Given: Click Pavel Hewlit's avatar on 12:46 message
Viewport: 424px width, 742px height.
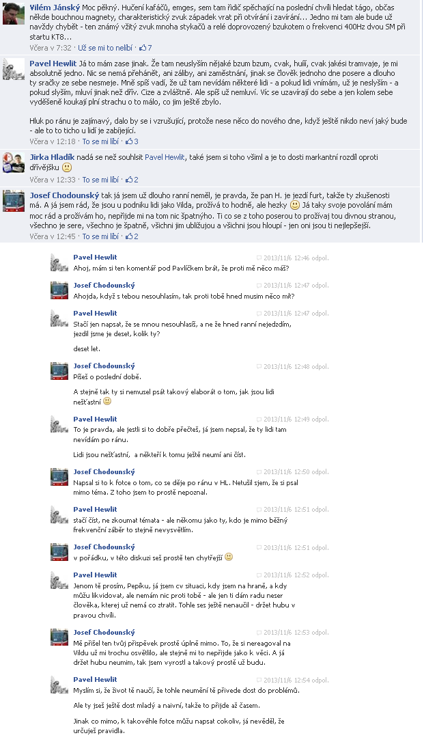Looking at the screenshot, I should pyautogui.click(x=59, y=262).
